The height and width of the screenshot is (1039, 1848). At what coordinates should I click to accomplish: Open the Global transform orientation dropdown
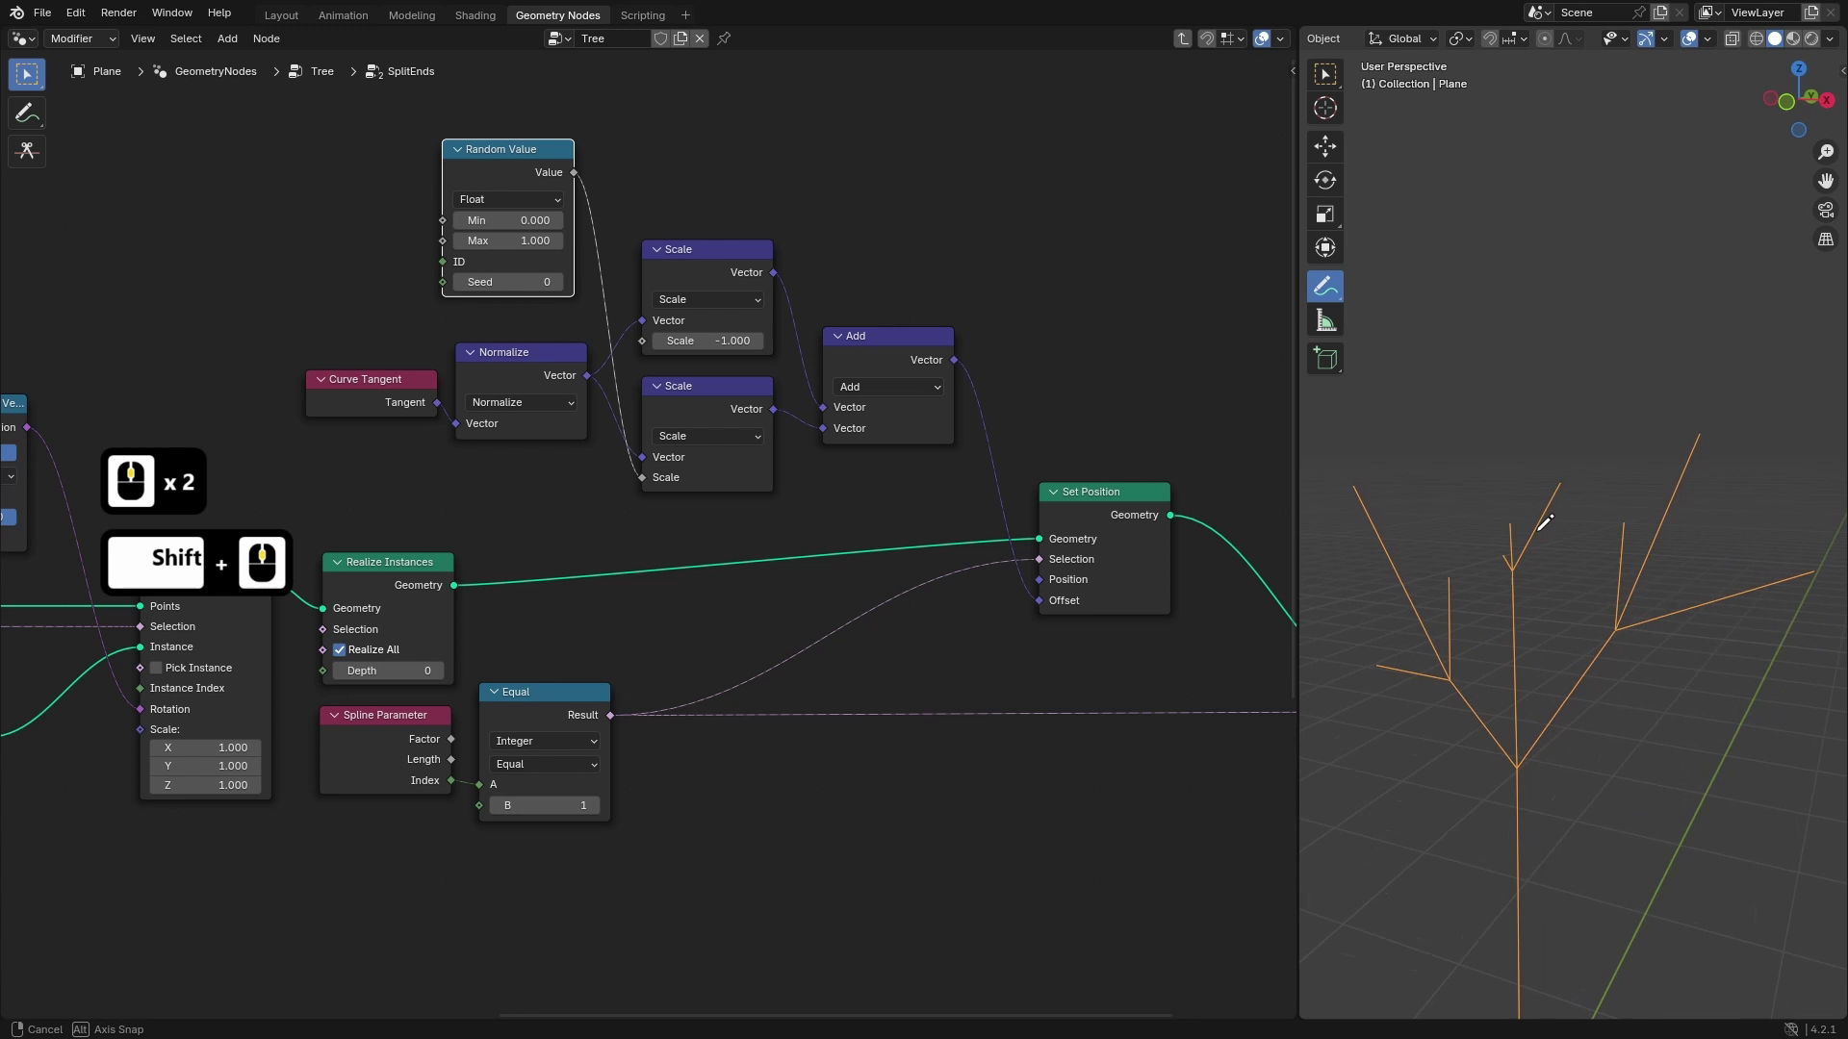click(1401, 38)
